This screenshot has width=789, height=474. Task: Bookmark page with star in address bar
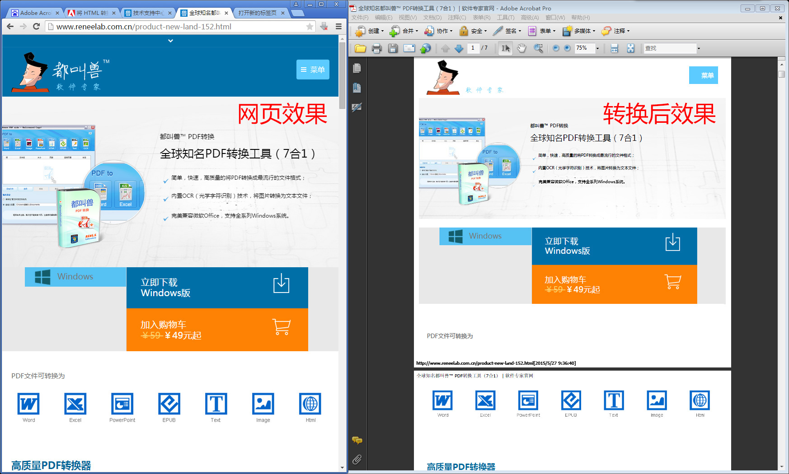pos(310,27)
